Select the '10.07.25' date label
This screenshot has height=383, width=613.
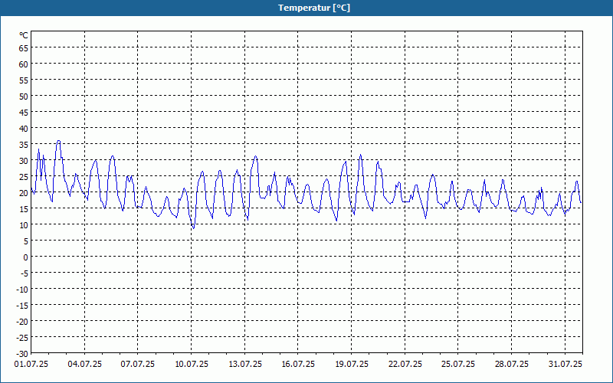tap(192, 364)
